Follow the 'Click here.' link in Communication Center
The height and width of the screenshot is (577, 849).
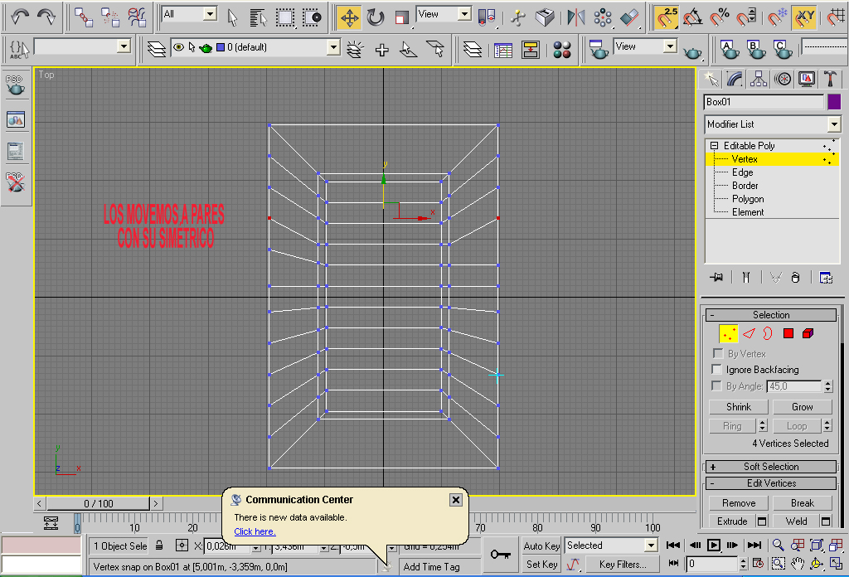coord(255,531)
